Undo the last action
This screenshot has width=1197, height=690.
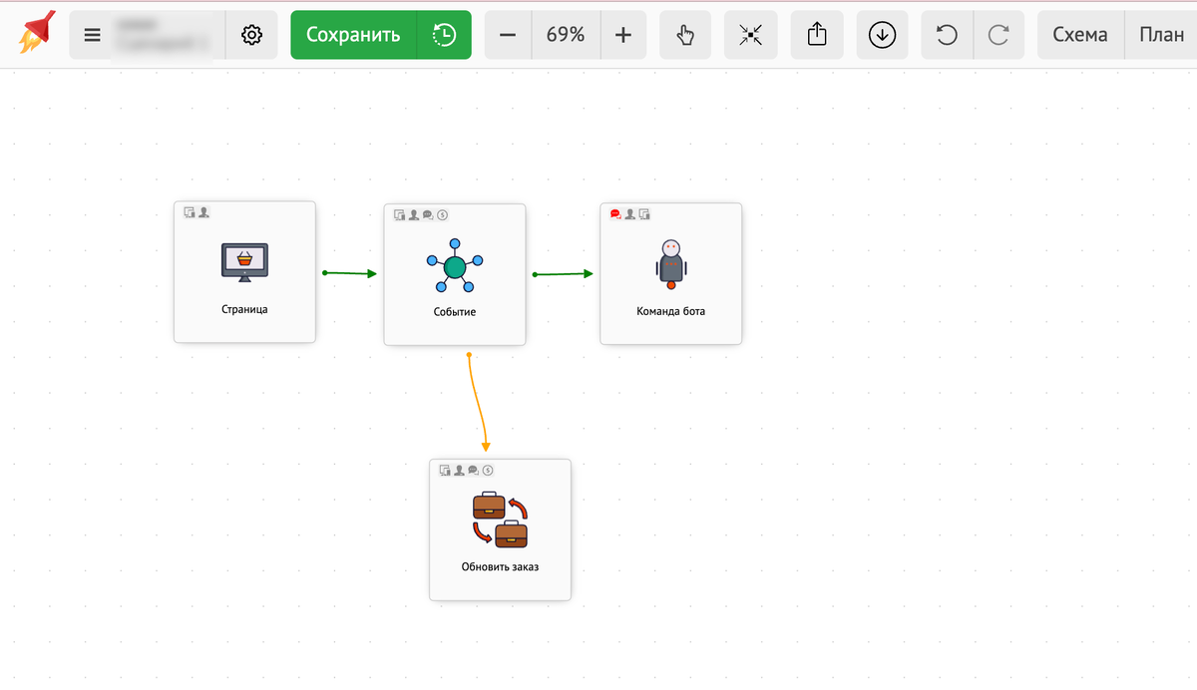947,35
